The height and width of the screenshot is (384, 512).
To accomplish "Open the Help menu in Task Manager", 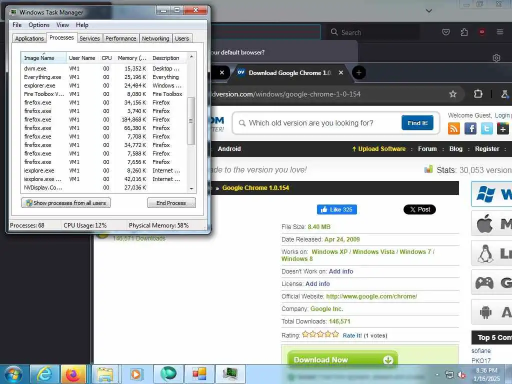I will coord(82,25).
